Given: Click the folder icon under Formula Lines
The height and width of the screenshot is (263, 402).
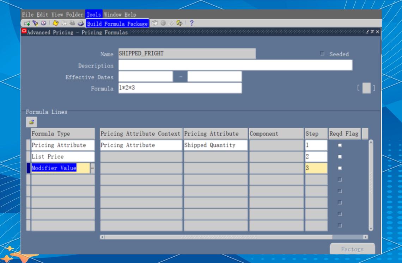Looking at the screenshot, I should click(31, 122).
